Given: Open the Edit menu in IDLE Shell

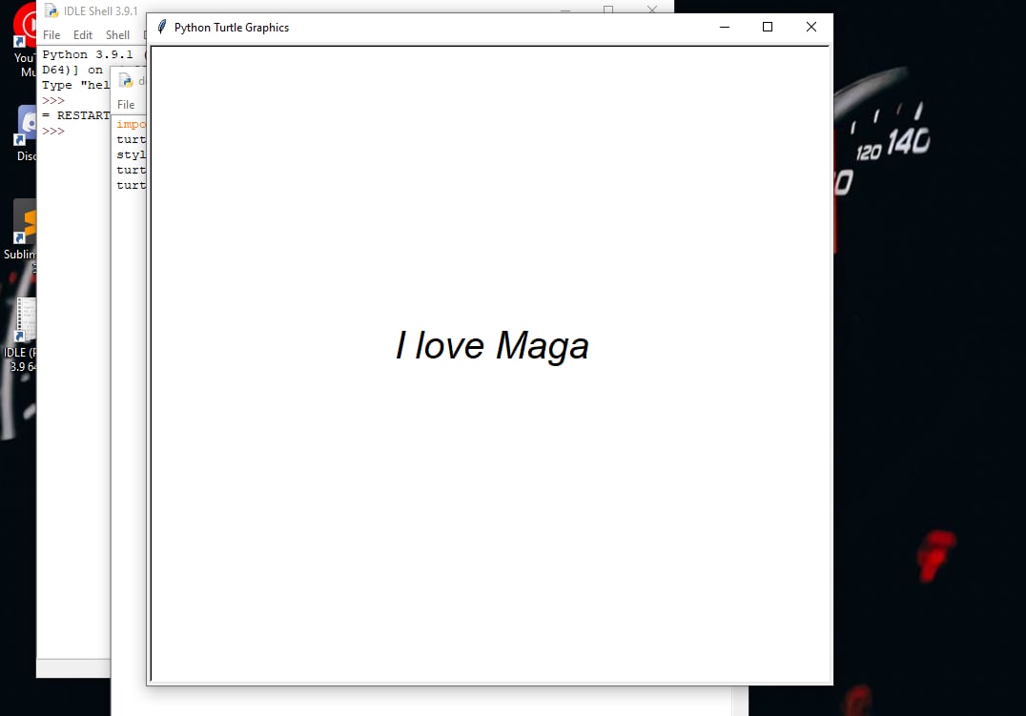Looking at the screenshot, I should (82, 35).
